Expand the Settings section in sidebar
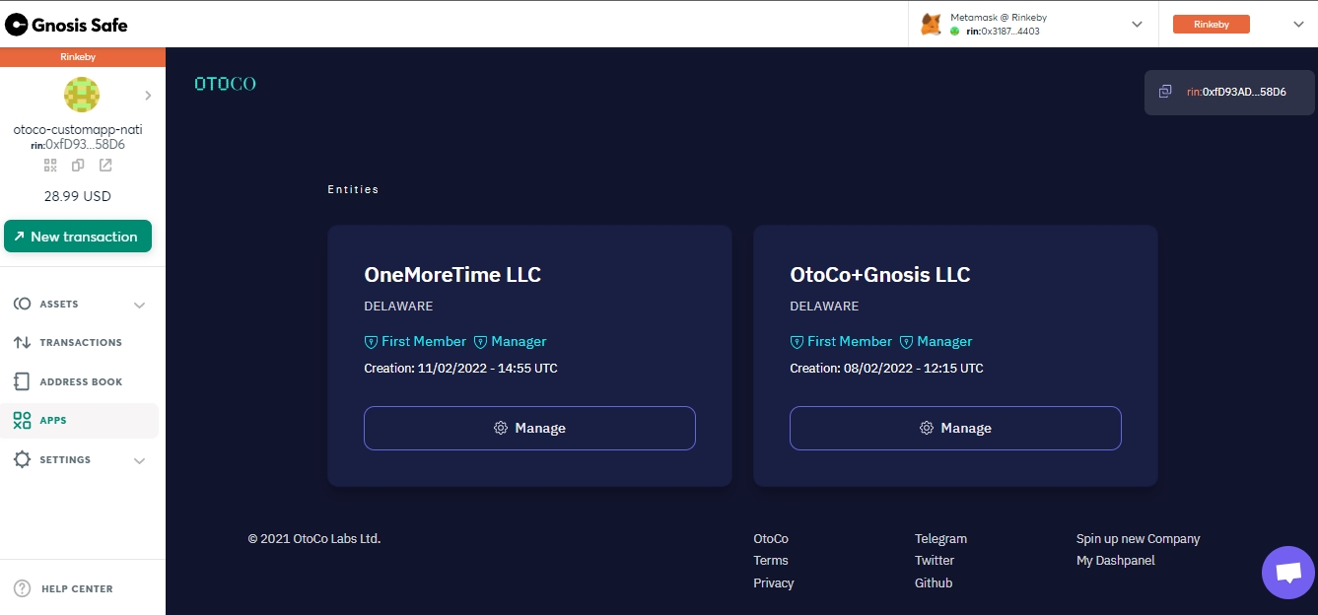The width and height of the screenshot is (1318, 615). 139,460
